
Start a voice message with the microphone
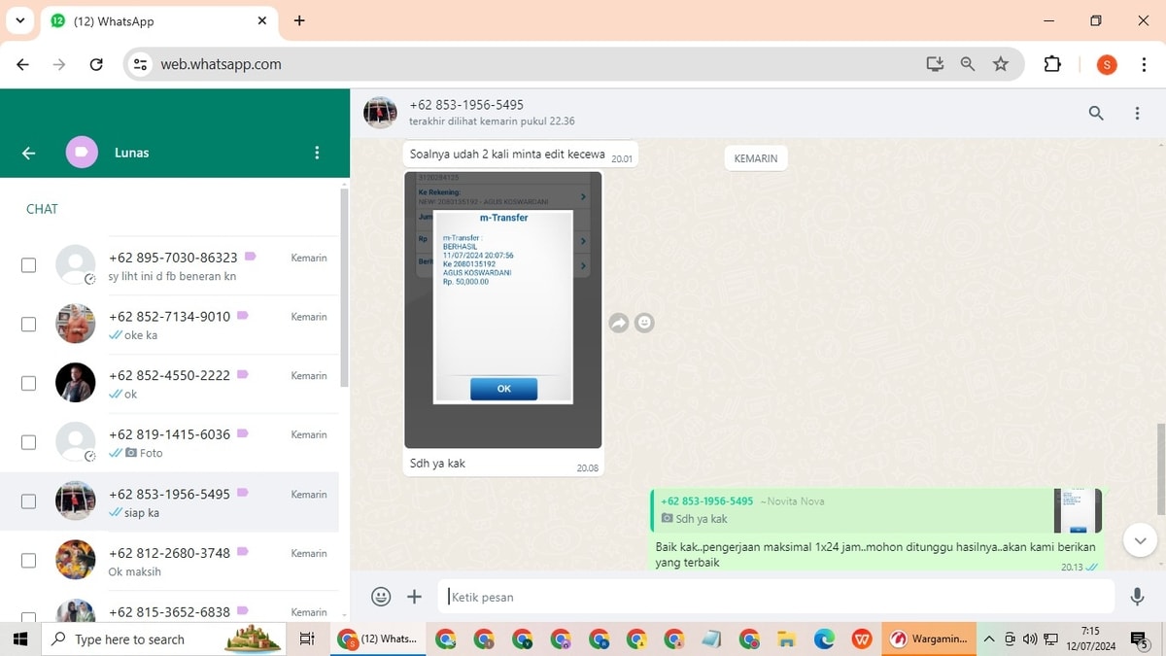[1137, 597]
